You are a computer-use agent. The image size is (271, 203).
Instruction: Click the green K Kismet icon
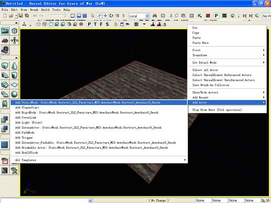(x=199, y=16)
